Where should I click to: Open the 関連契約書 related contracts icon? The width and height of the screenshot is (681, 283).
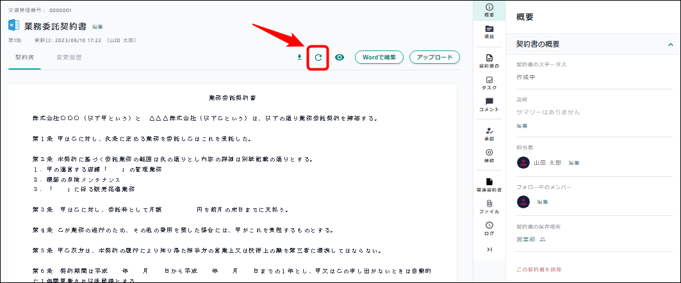(489, 185)
